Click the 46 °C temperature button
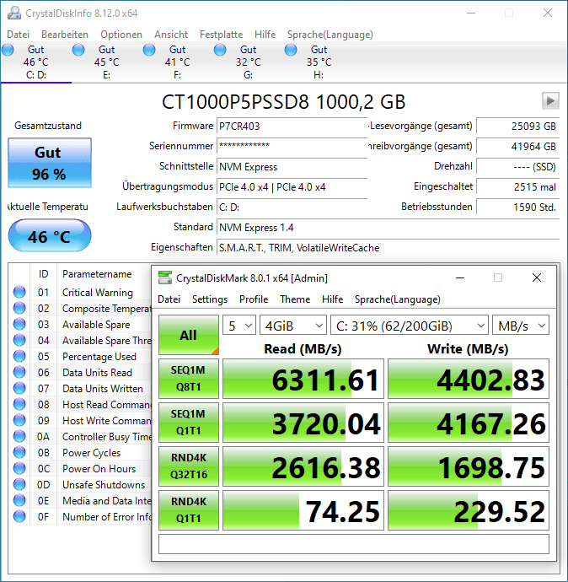Image resolution: width=568 pixels, height=582 pixels. [50, 236]
